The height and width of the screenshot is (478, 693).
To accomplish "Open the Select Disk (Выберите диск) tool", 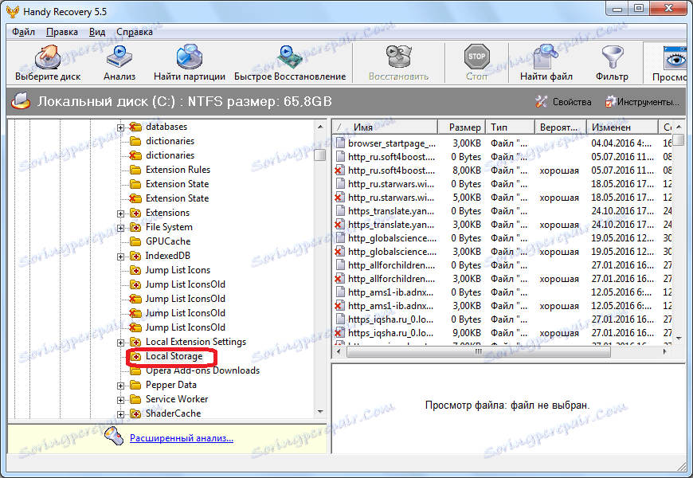I will coord(48,63).
